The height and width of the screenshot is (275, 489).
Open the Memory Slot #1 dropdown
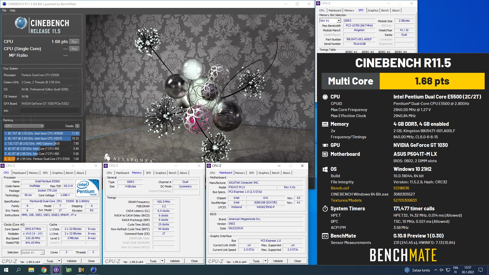[338, 21]
